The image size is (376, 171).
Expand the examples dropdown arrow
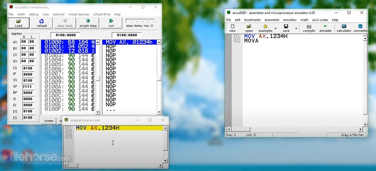276,29
